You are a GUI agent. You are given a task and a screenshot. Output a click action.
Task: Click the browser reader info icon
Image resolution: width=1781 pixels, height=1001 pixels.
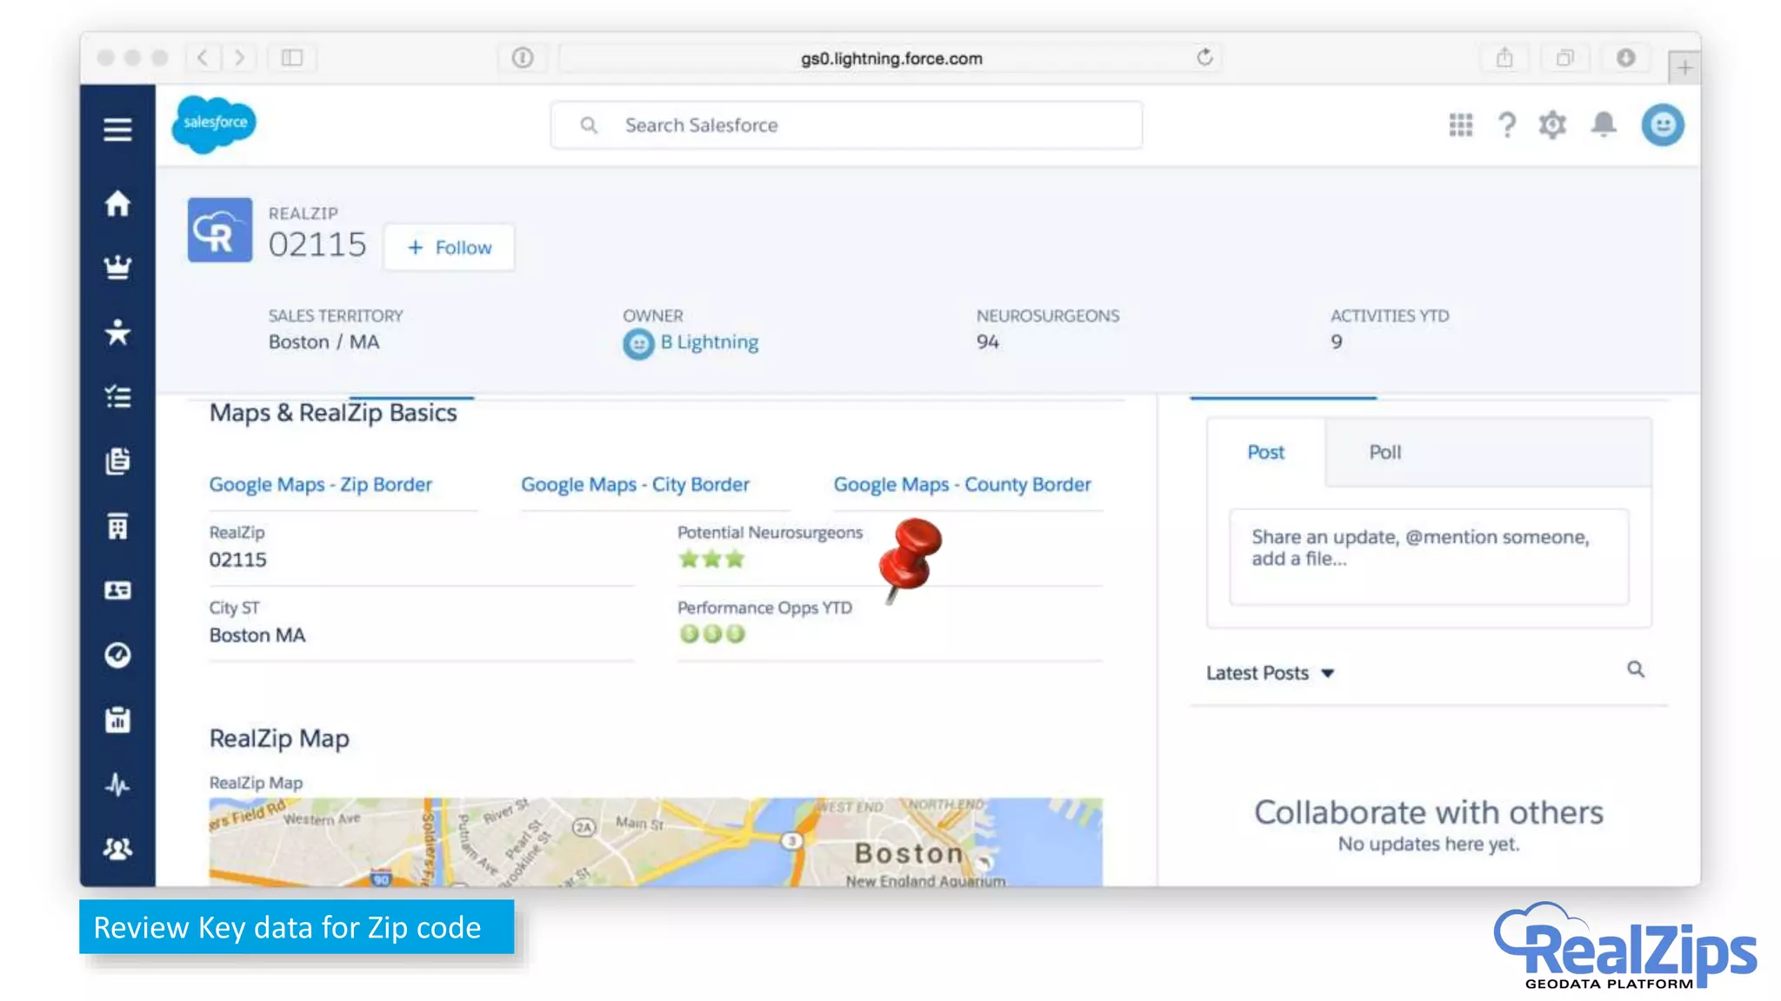click(523, 58)
